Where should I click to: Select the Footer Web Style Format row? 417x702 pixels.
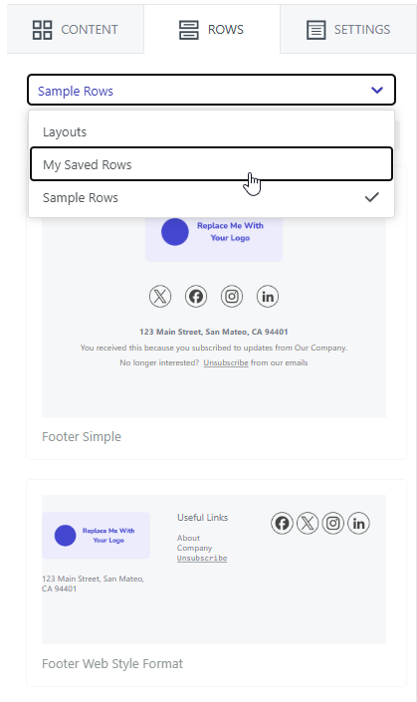(x=217, y=583)
